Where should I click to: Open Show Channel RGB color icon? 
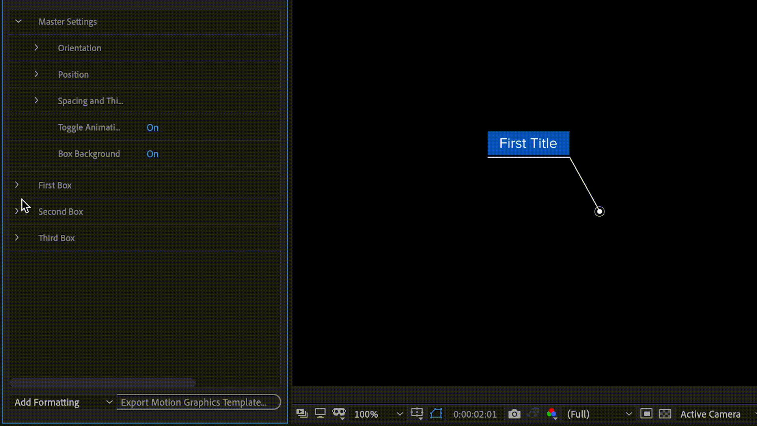(x=552, y=413)
